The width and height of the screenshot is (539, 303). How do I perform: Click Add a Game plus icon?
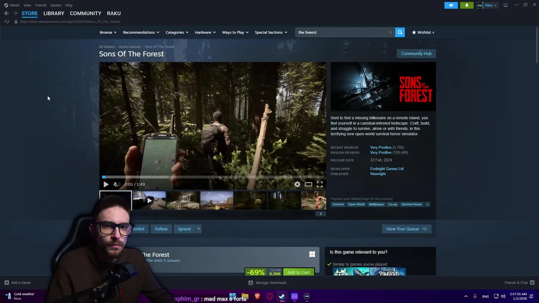coord(6,283)
